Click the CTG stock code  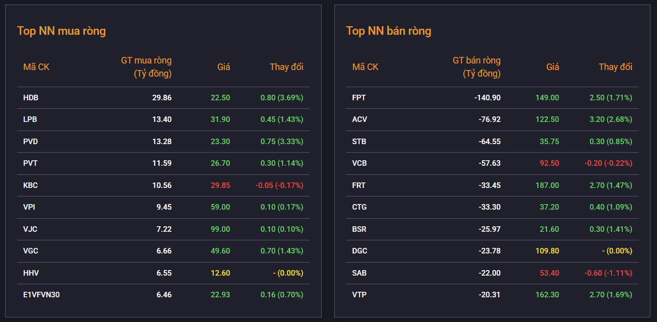tap(360, 207)
